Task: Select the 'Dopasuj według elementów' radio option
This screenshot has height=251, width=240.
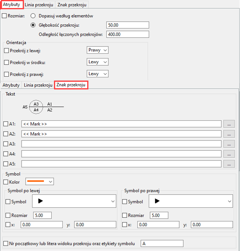Action: (33, 16)
